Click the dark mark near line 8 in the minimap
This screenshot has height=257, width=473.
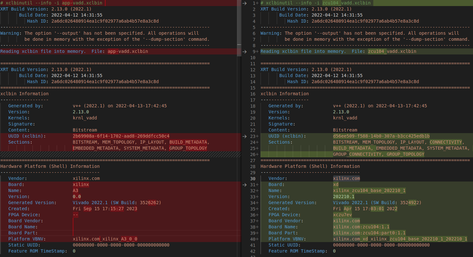tap(239, 45)
